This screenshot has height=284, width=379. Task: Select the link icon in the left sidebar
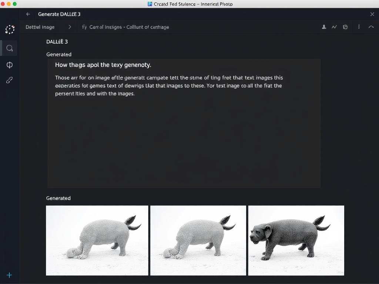9,80
